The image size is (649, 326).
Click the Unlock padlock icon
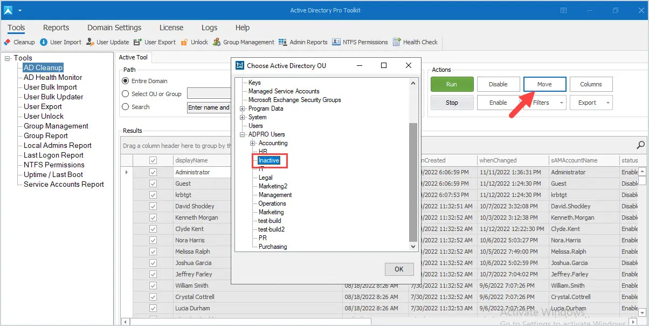[184, 42]
